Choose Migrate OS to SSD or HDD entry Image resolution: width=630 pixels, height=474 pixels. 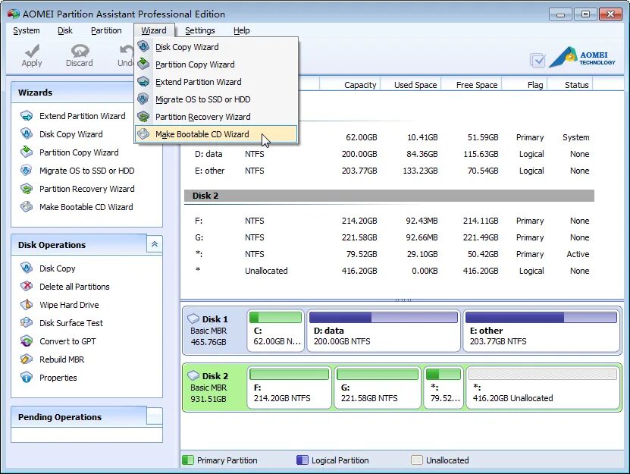pos(216,99)
